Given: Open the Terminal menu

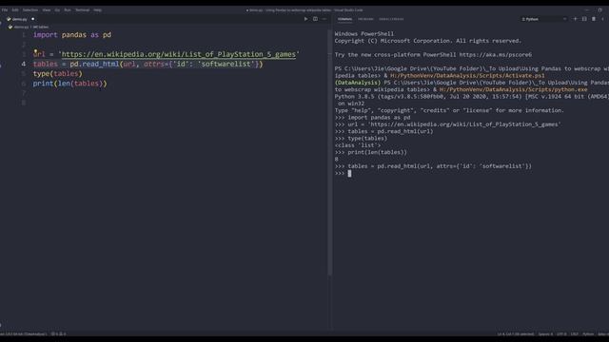Looking at the screenshot, I should (x=83, y=10).
